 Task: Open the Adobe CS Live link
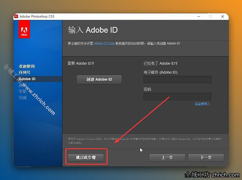(x=104, y=43)
